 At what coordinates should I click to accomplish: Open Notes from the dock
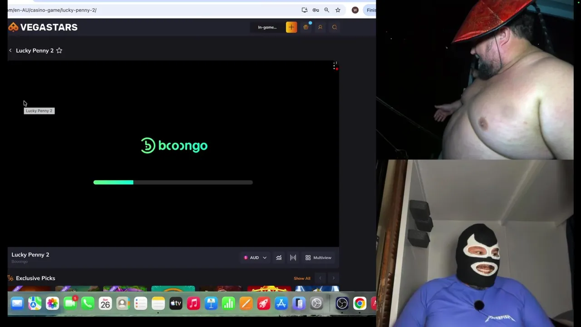point(158,303)
